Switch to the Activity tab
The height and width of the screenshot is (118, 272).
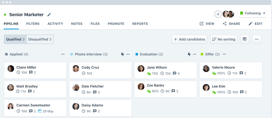[55, 24]
